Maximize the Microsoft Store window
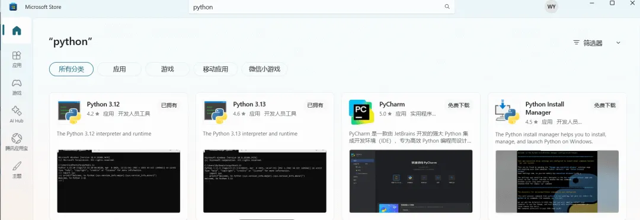Viewport: 640px width, 220px height. pos(612,3)
